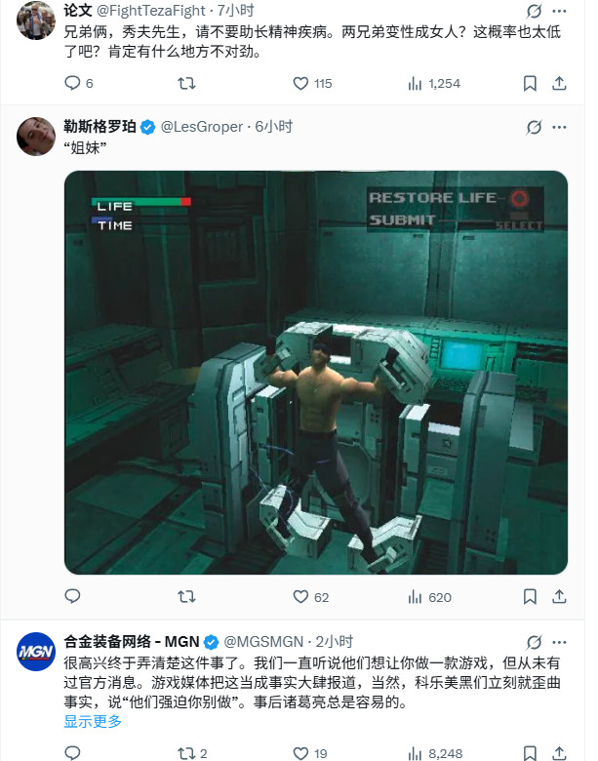Retweet the MGSMGN post with 2 retweets
The height and width of the screenshot is (761, 598).
pos(192,753)
